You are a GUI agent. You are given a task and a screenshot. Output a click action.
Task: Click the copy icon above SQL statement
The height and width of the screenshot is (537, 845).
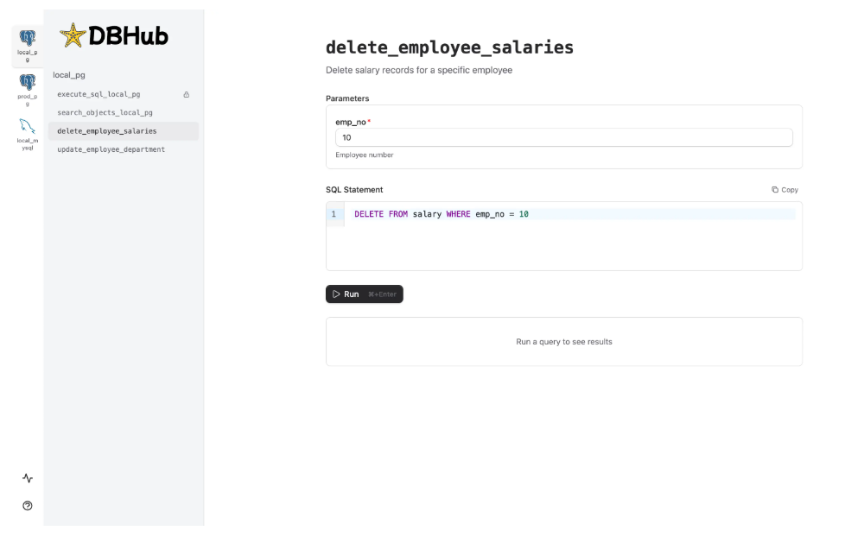click(775, 190)
